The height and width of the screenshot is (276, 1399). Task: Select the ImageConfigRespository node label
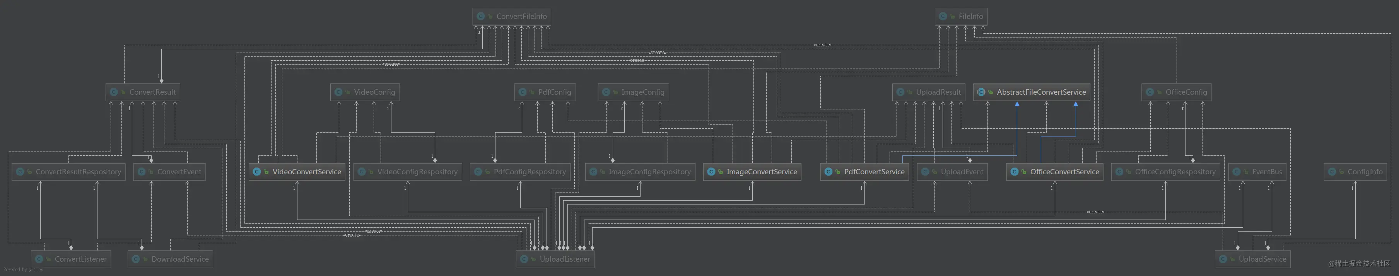(649, 172)
